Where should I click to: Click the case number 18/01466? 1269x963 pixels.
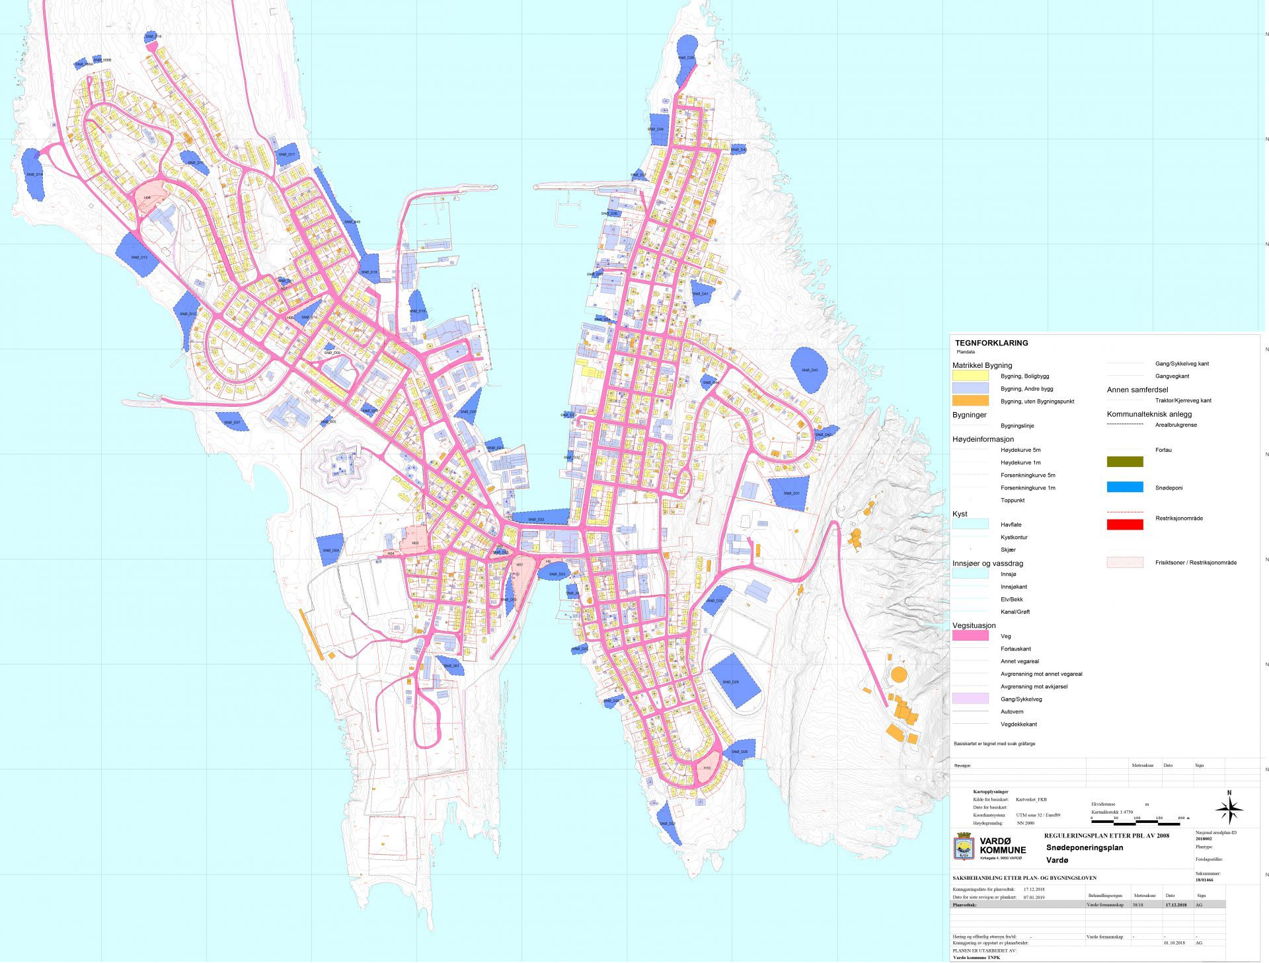coord(1204,880)
